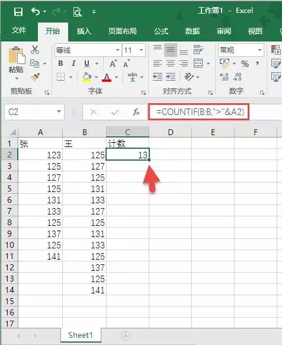Open the font size box showing 11

coord(134,50)
